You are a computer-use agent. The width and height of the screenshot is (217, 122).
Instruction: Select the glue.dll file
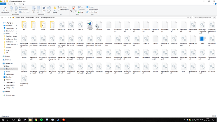click(x=24, y=53)
